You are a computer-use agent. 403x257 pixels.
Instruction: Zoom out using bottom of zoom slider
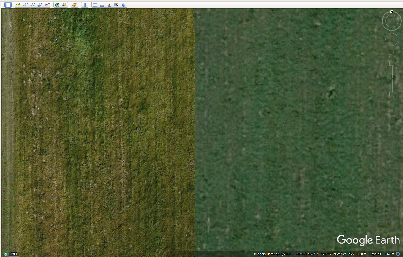point(392,94)
